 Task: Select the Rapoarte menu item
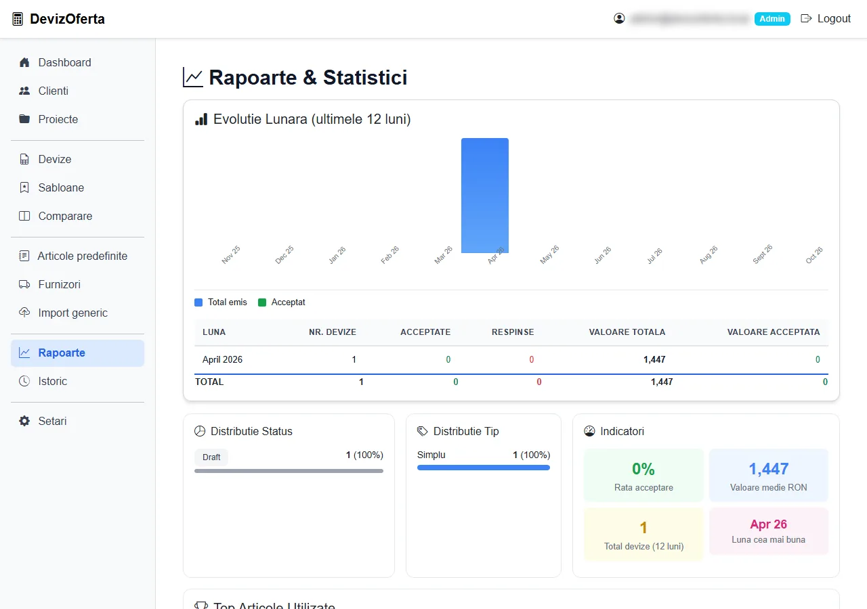pyautogui.click(x=77, y=353)
